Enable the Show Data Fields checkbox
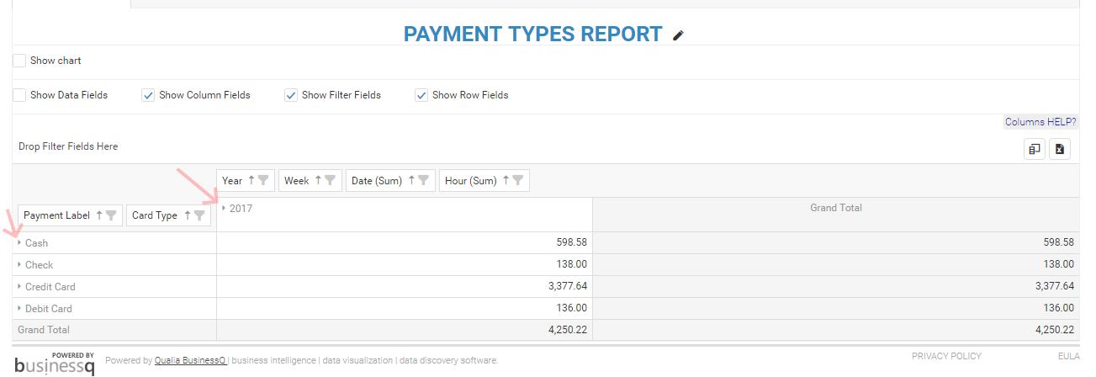The image size is (1096, 377). click(19, 95)
